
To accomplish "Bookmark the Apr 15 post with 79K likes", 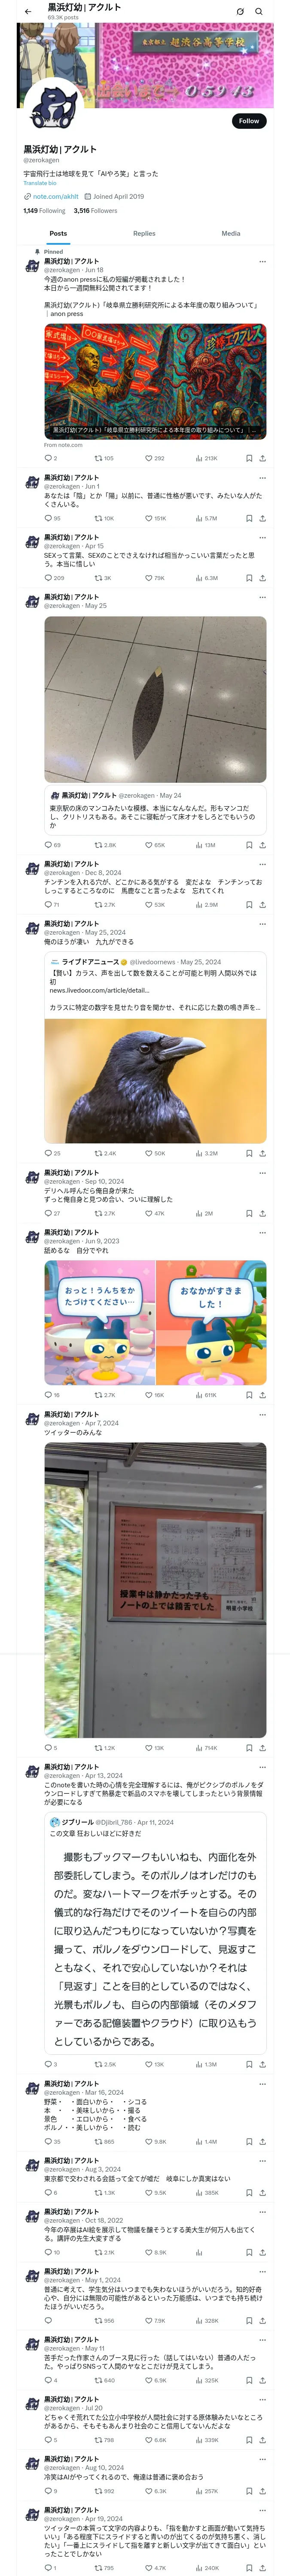I will click(x=249, y=578).
